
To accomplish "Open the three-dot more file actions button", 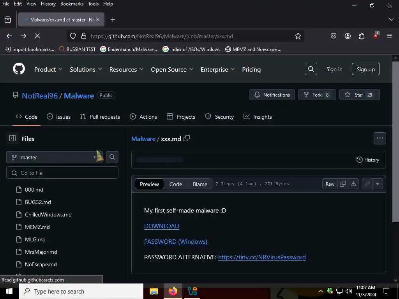I will pyautogui.click(x=380, y=138).
